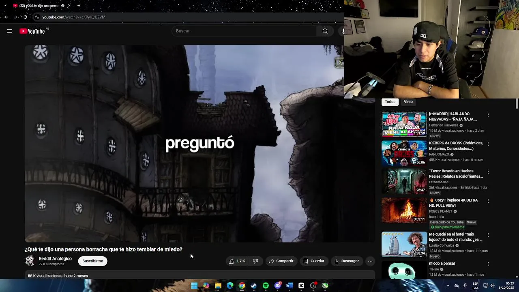
Task: Activate voice search microphone
Action: [x=342, y=31]
